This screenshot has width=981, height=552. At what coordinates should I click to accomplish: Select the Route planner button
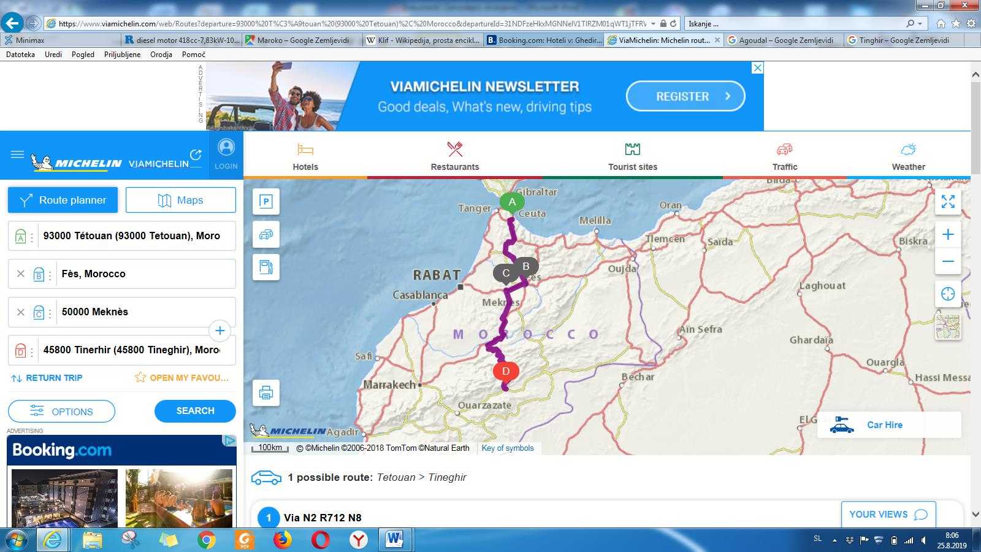63,200
